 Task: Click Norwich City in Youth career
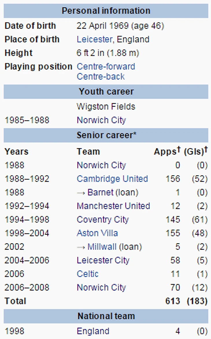[101, 120]
